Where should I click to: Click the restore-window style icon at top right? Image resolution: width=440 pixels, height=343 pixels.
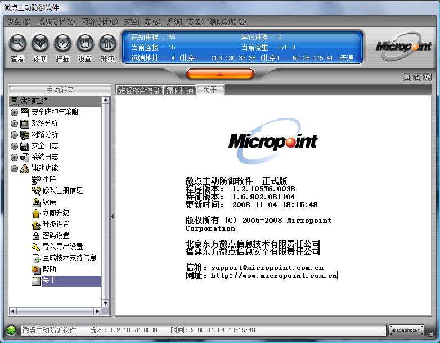coord(417,77)
